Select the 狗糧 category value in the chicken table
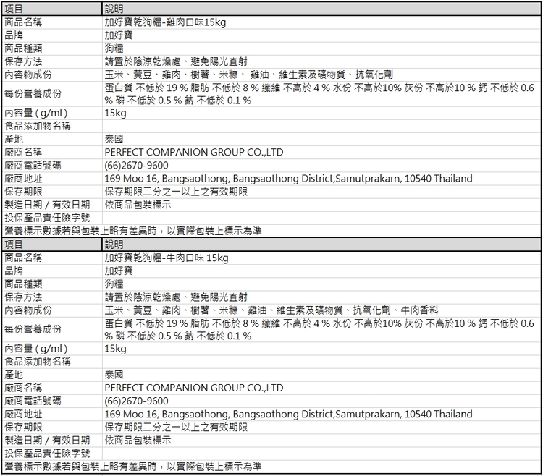The height and width of the screenshot is (476, 543). click(114, 48)
